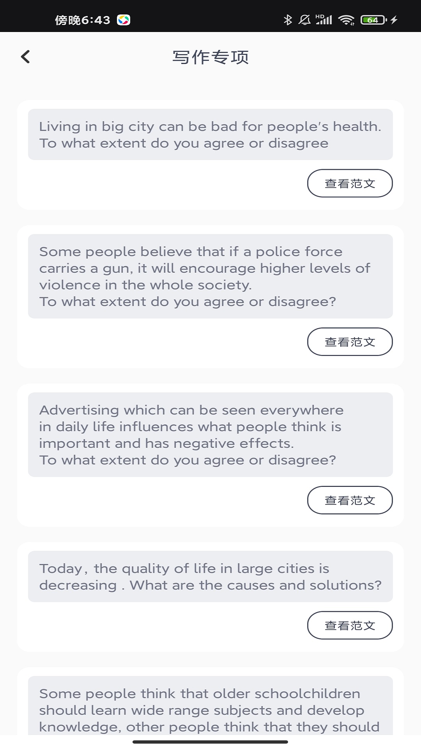Open the advertising influences prompt
The height and width of the screenshot is (749, 421).
(x=210, y=435)
